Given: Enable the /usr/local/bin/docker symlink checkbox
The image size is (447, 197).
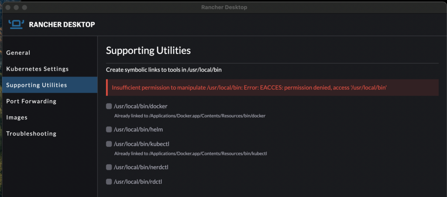Looking at the screenshot, I should click(x=109, y=106).
